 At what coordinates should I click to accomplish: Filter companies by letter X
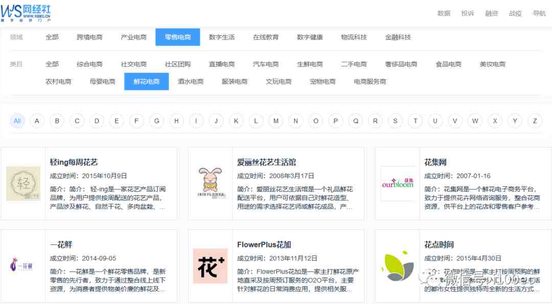[495, 121]
